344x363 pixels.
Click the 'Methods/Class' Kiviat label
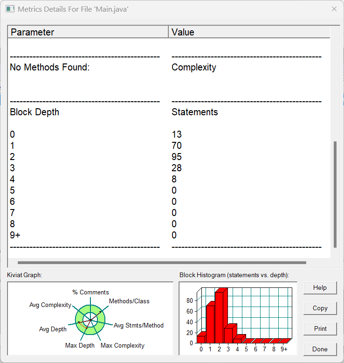click(129, 301)
